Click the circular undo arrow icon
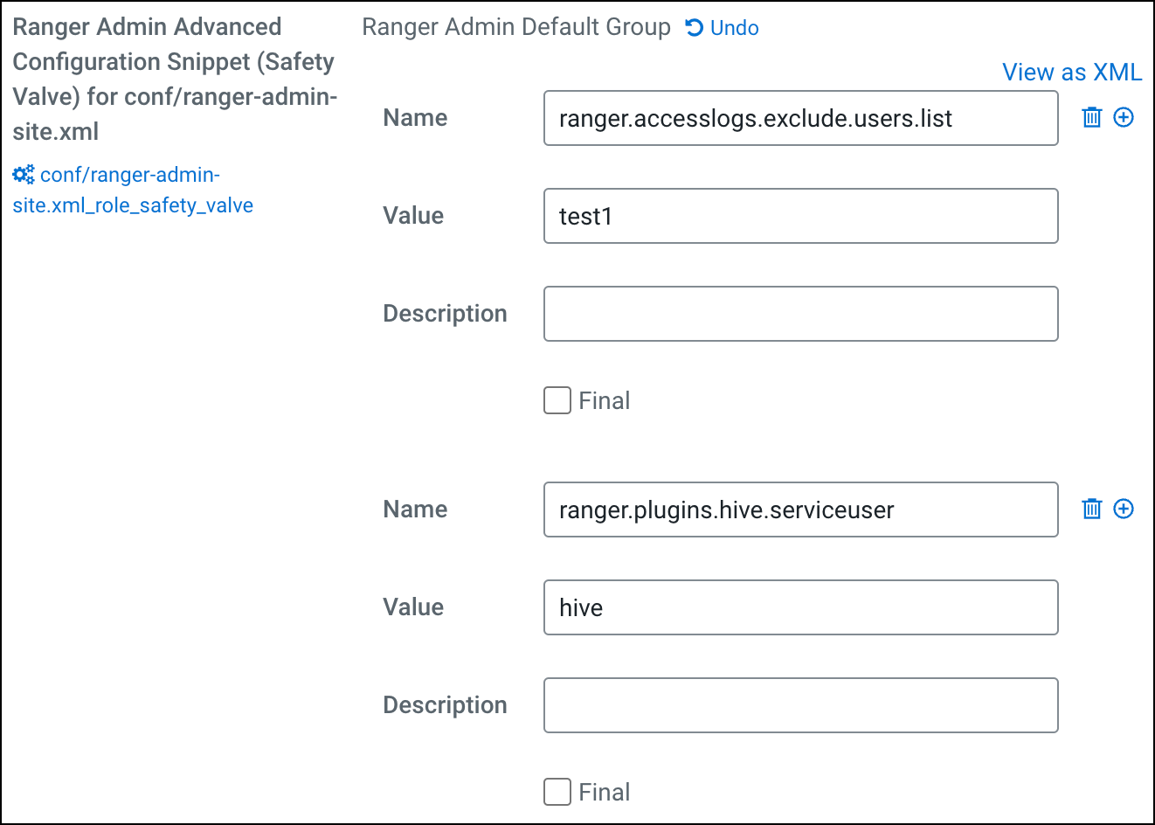The image size is (1155, 825). pyautogui.click(x=693, y=27)
